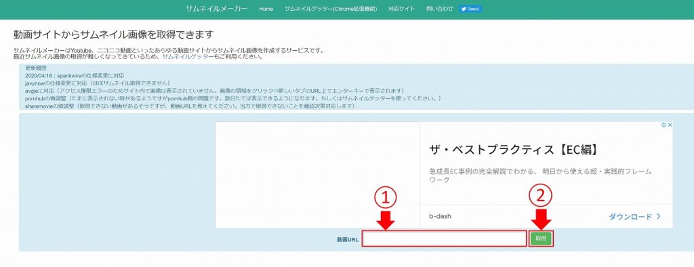
Task: Click the b-dash advertiser name
Action: pos(440,217)
